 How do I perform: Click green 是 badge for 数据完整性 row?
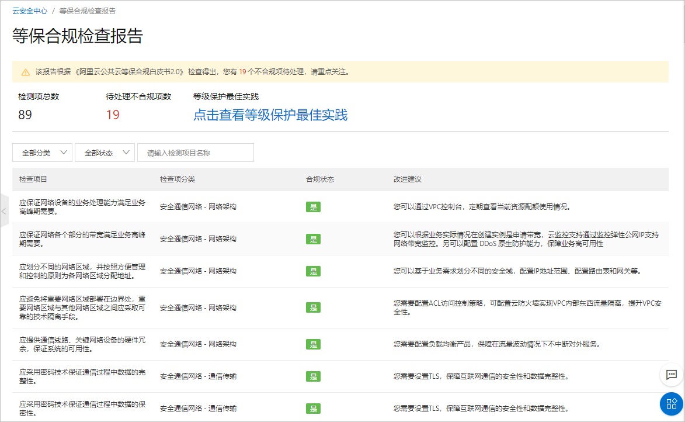(313, 376)
